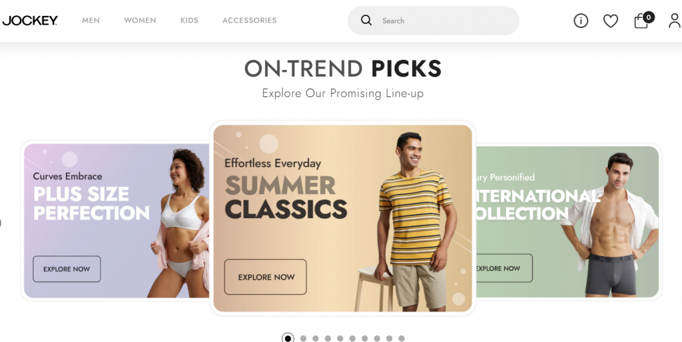Open the Accessories menu
The height and width of the screenshot is (342, 682).
pos(250,21)
